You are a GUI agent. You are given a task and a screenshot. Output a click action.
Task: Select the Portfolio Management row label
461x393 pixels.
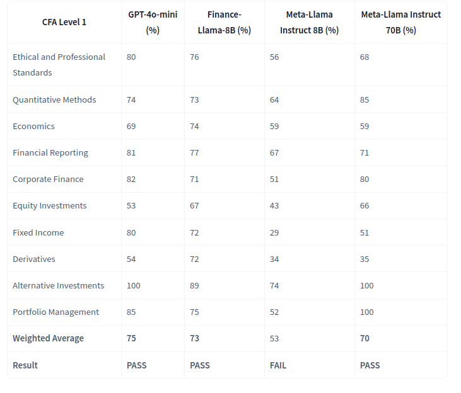coord(55,312)
